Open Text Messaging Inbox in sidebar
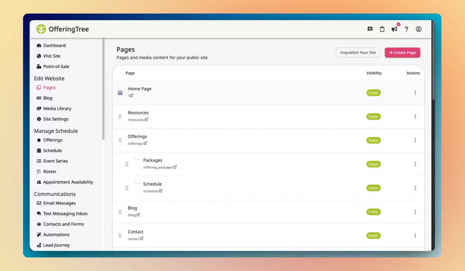The image size is (465, 271). pos(62,214)
